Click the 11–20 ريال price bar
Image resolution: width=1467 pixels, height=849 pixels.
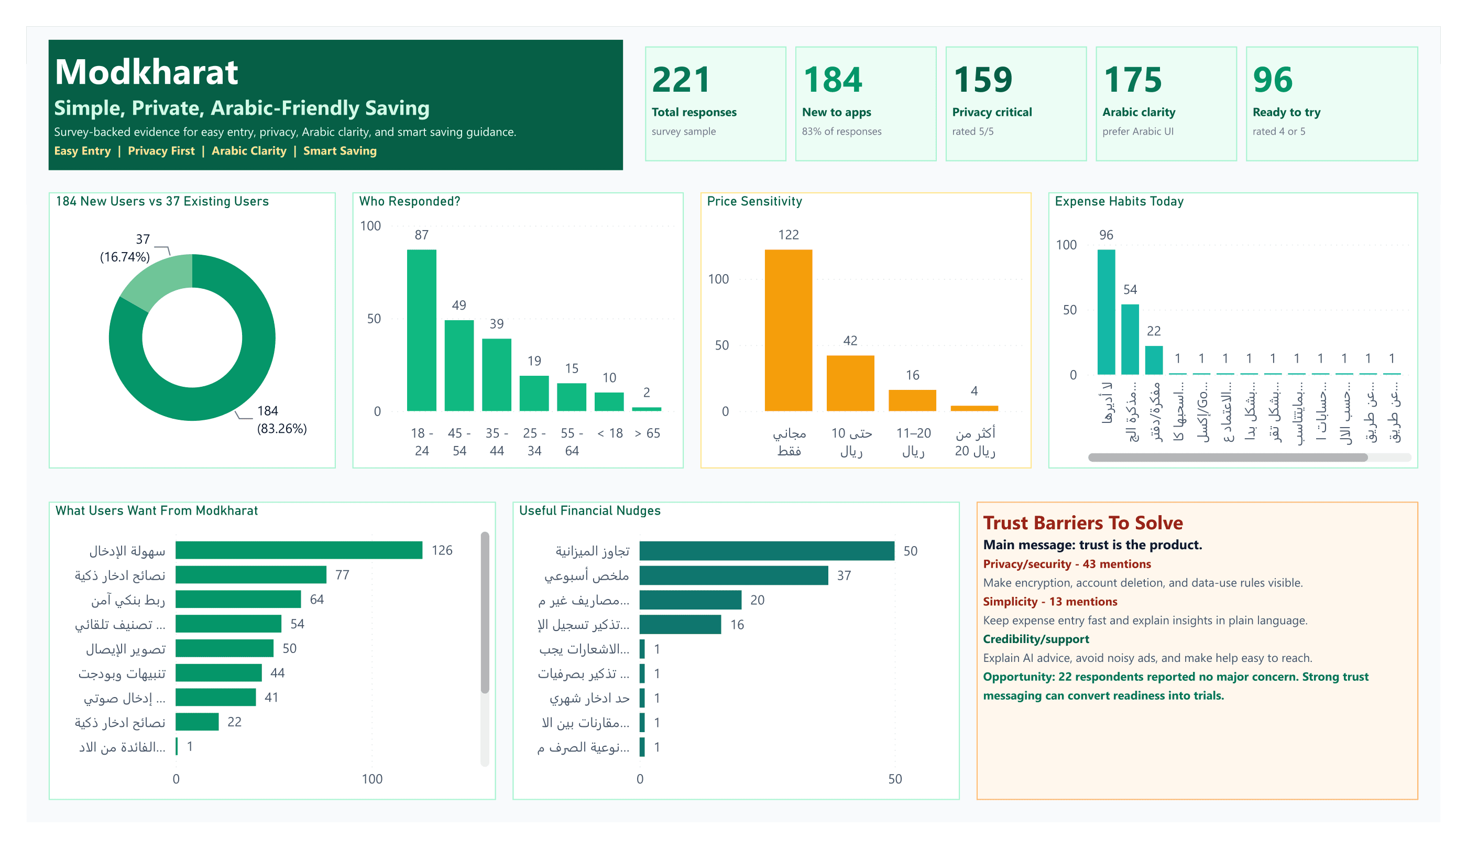(x=912, y=400)
